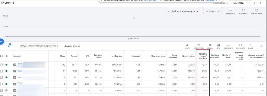Open the chart Відкоригувати adjust icon
The height and width of the screenshot is (96, 267).
[x=256, y=10]
